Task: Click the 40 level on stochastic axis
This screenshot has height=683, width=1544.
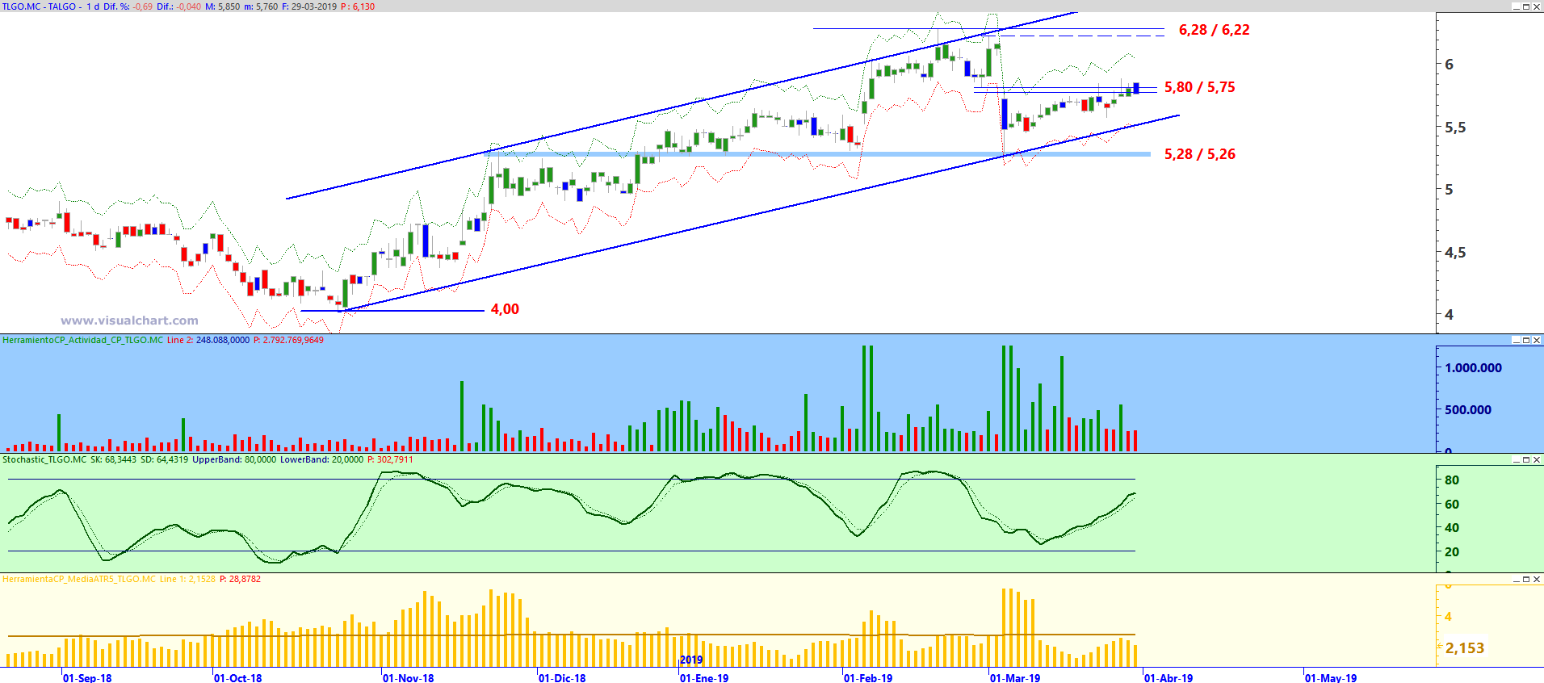Action: tap(1452, 528)
